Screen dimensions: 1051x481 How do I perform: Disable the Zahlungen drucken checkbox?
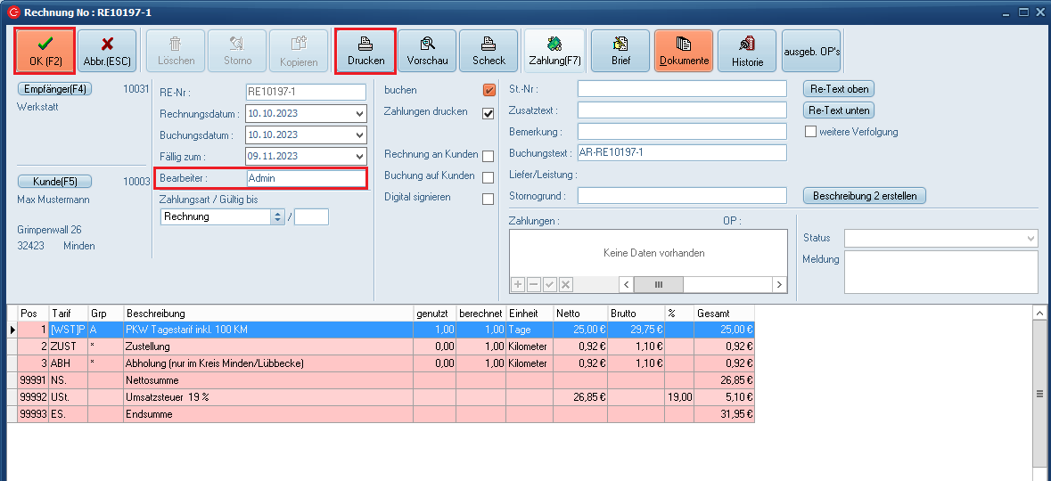[489, 113]
